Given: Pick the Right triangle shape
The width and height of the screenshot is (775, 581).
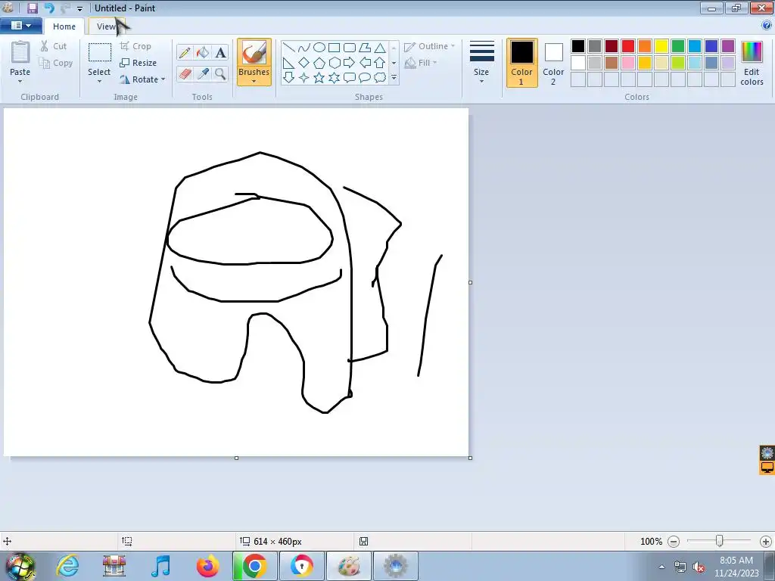Looking at the screenshot, I should (x=289, y=63).
